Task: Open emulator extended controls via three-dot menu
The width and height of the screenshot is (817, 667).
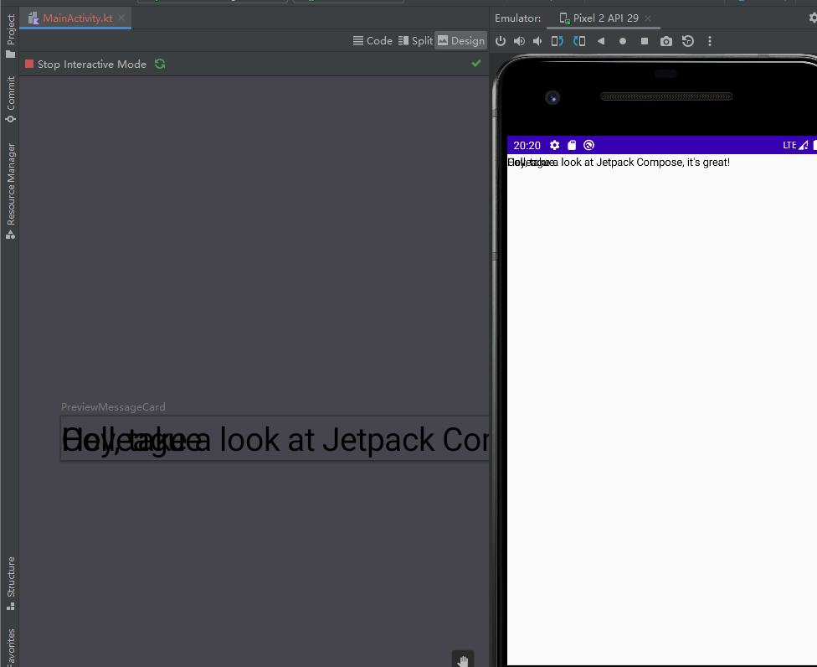Action: [709, 40]
